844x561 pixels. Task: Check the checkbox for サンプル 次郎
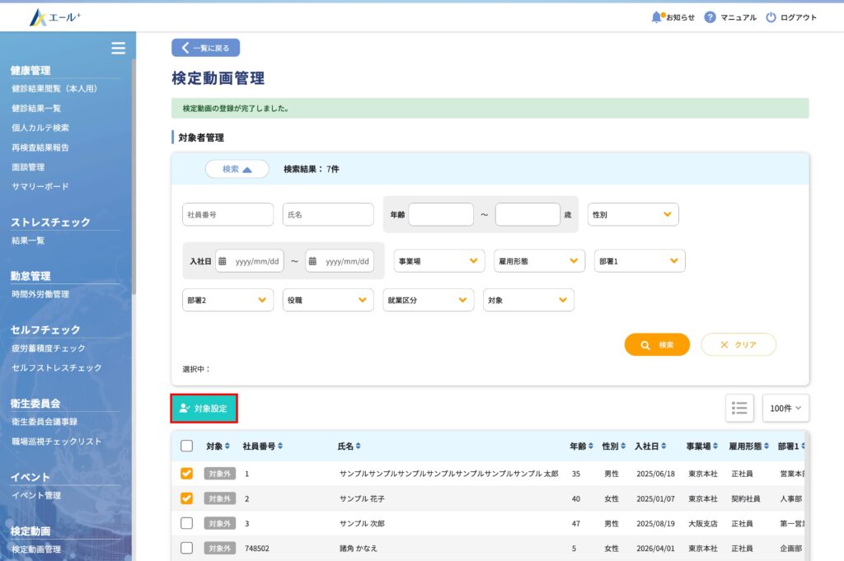(187, 523)
